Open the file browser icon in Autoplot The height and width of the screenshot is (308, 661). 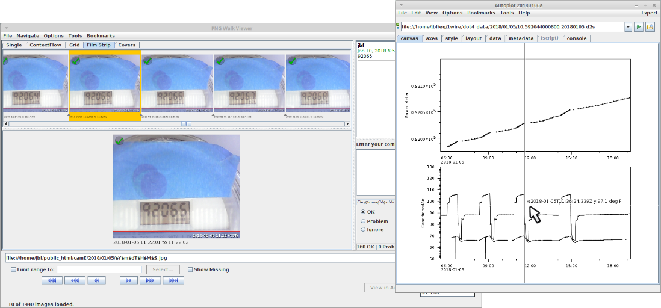(649, 27)
